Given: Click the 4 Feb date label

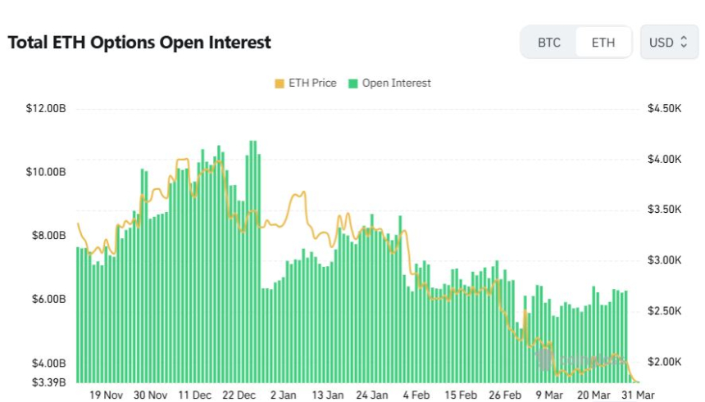Looking at the screenshot, I should [x=415, y=394].
